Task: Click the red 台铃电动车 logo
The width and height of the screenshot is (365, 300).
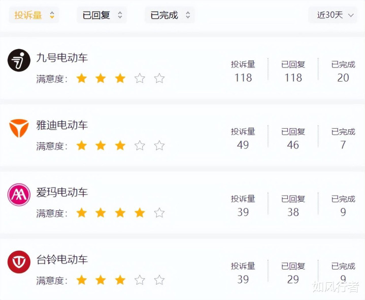Action: coord(19,262)
